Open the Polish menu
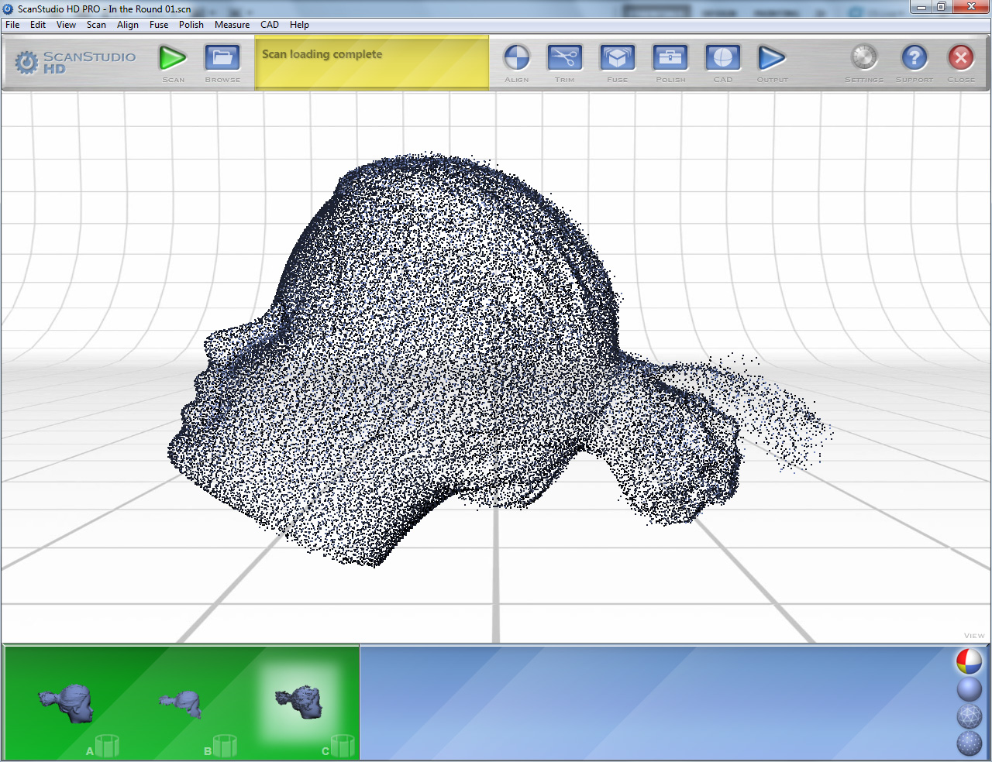Screen dimensions: 992x762 (191, 25)
